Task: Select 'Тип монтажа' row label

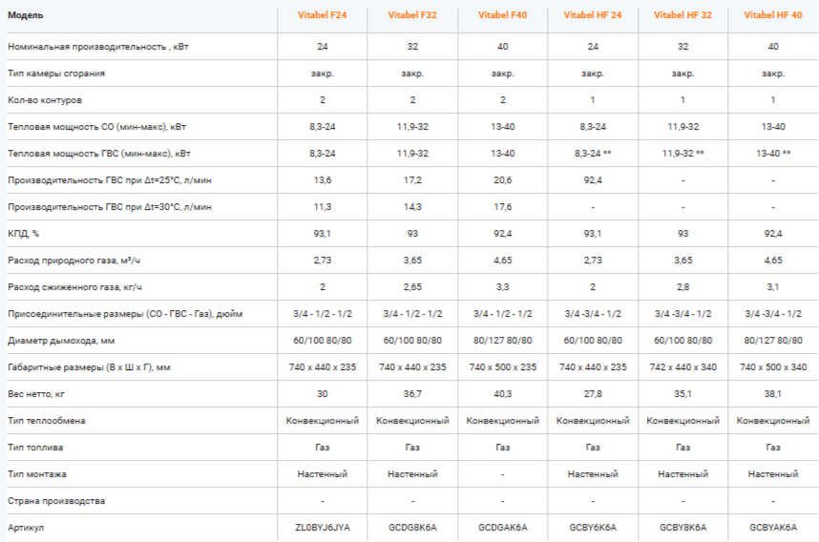Action: tap(37, 474)
